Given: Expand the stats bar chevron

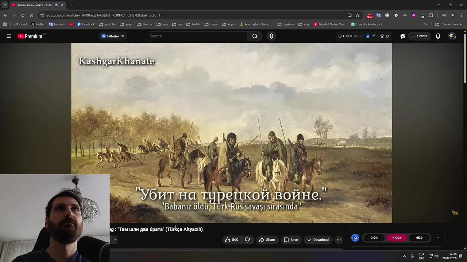Looking at the screenshot, I should (x=437, y=238).
